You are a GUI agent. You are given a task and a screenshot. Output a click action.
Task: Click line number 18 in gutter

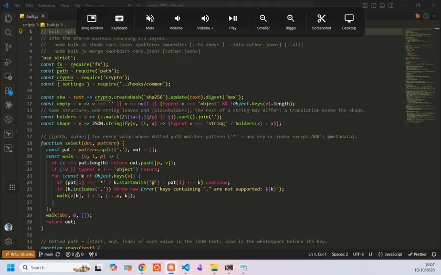29,143
